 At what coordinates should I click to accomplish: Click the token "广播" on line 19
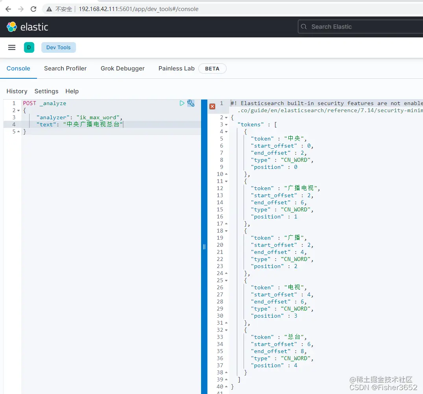coord(294,238)
